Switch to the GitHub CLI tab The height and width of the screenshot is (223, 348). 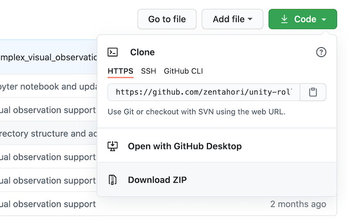pyautogui.click(x=183, y=71)
